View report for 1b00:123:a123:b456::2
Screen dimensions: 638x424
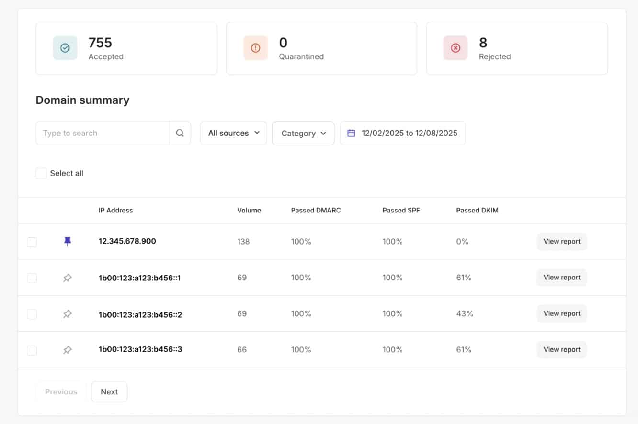tap(562, 313)
